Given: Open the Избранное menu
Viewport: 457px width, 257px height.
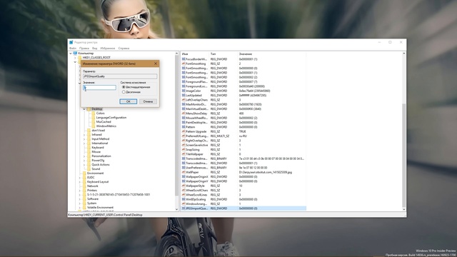Looking at the screenshot, I should (108, 48).
